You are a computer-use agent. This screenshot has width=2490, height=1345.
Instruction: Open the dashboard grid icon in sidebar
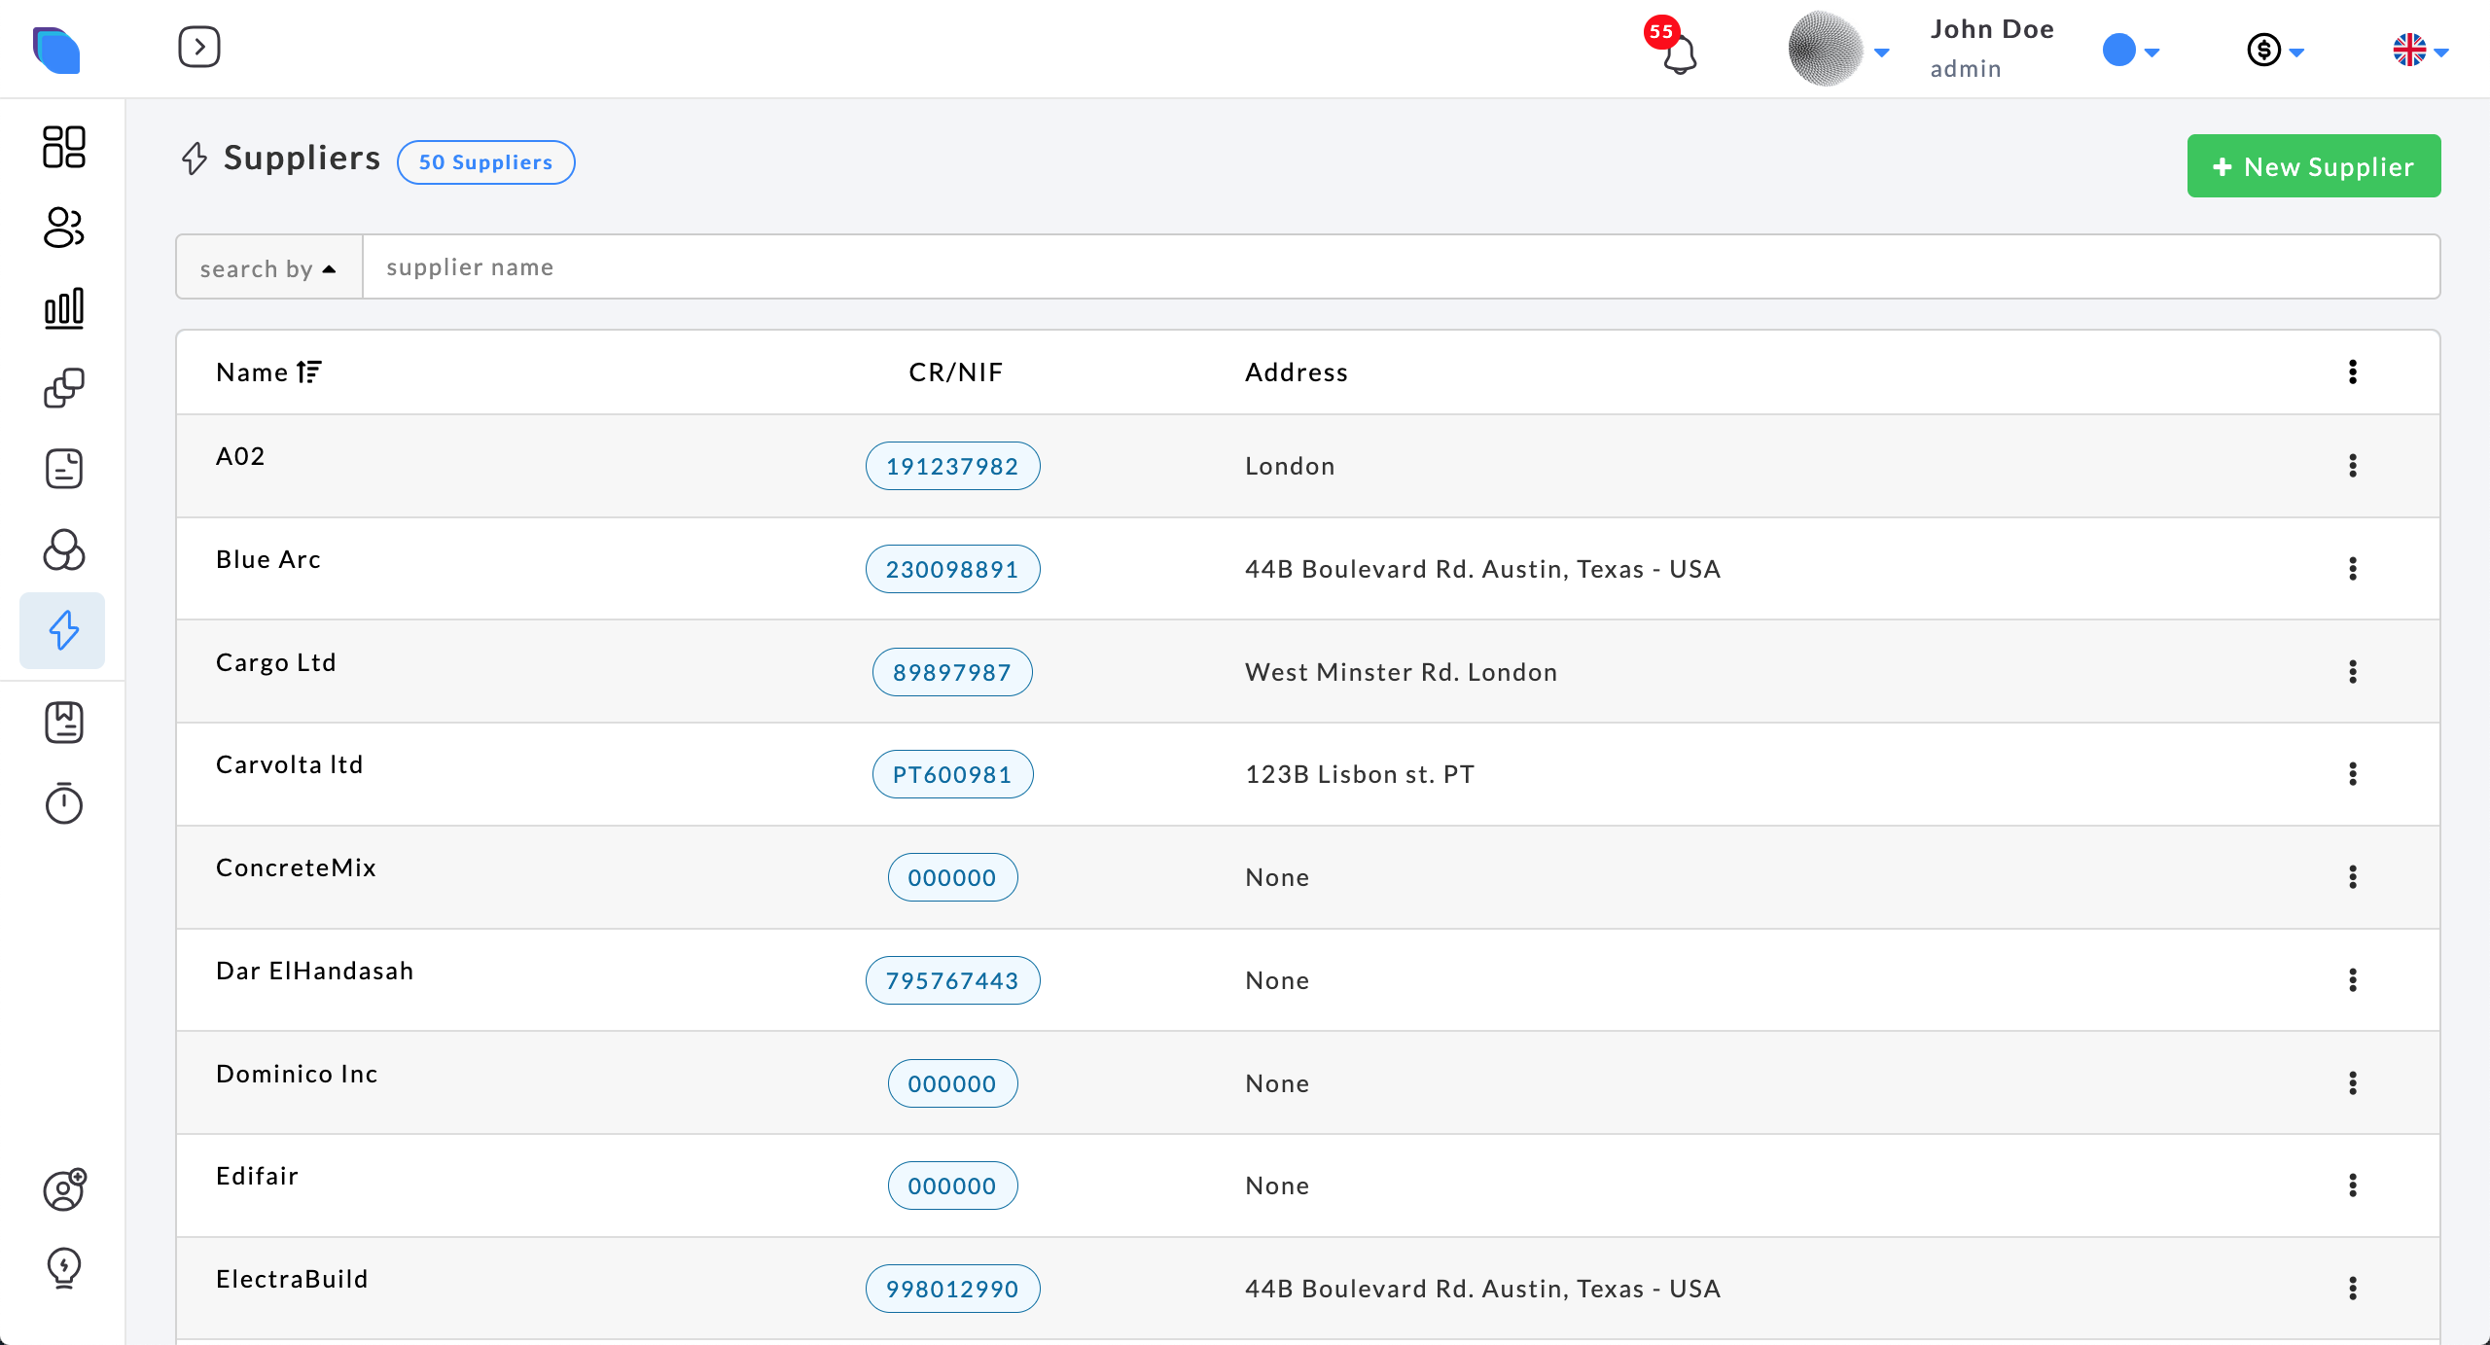coord(64,147)
